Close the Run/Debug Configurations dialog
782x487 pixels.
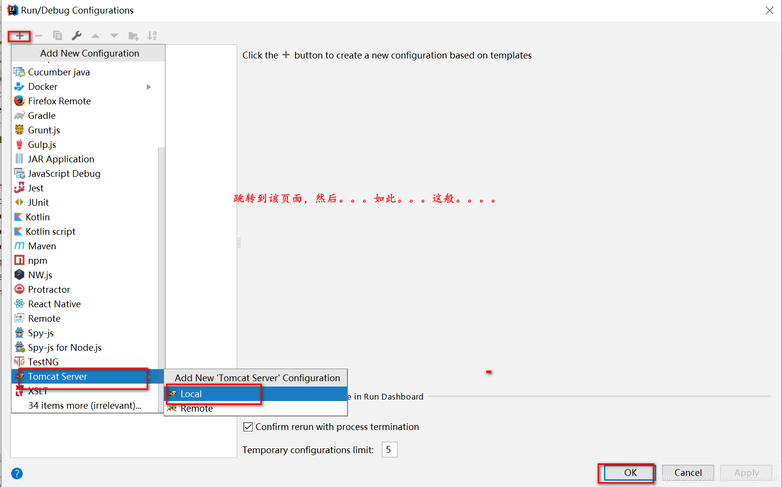point(769,10)
